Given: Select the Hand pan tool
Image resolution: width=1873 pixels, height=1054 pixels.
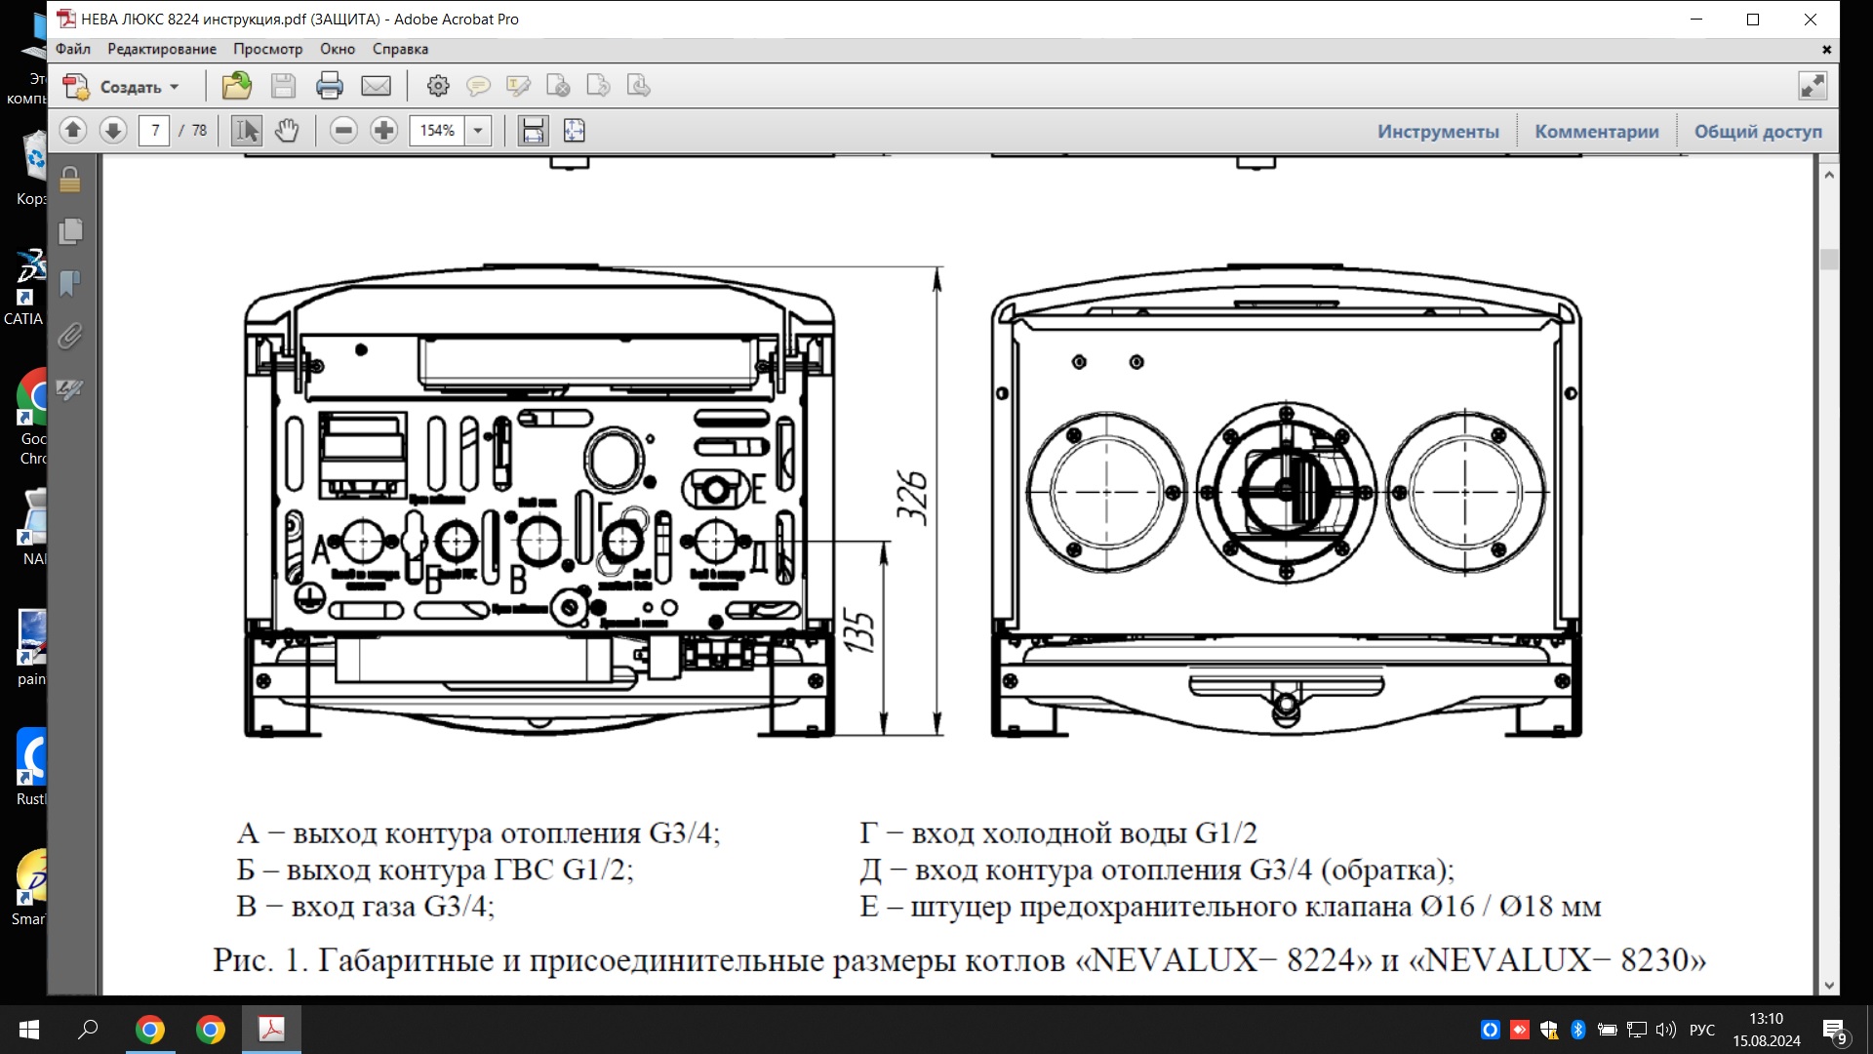Looking at the screenshot, I should 287,130.
